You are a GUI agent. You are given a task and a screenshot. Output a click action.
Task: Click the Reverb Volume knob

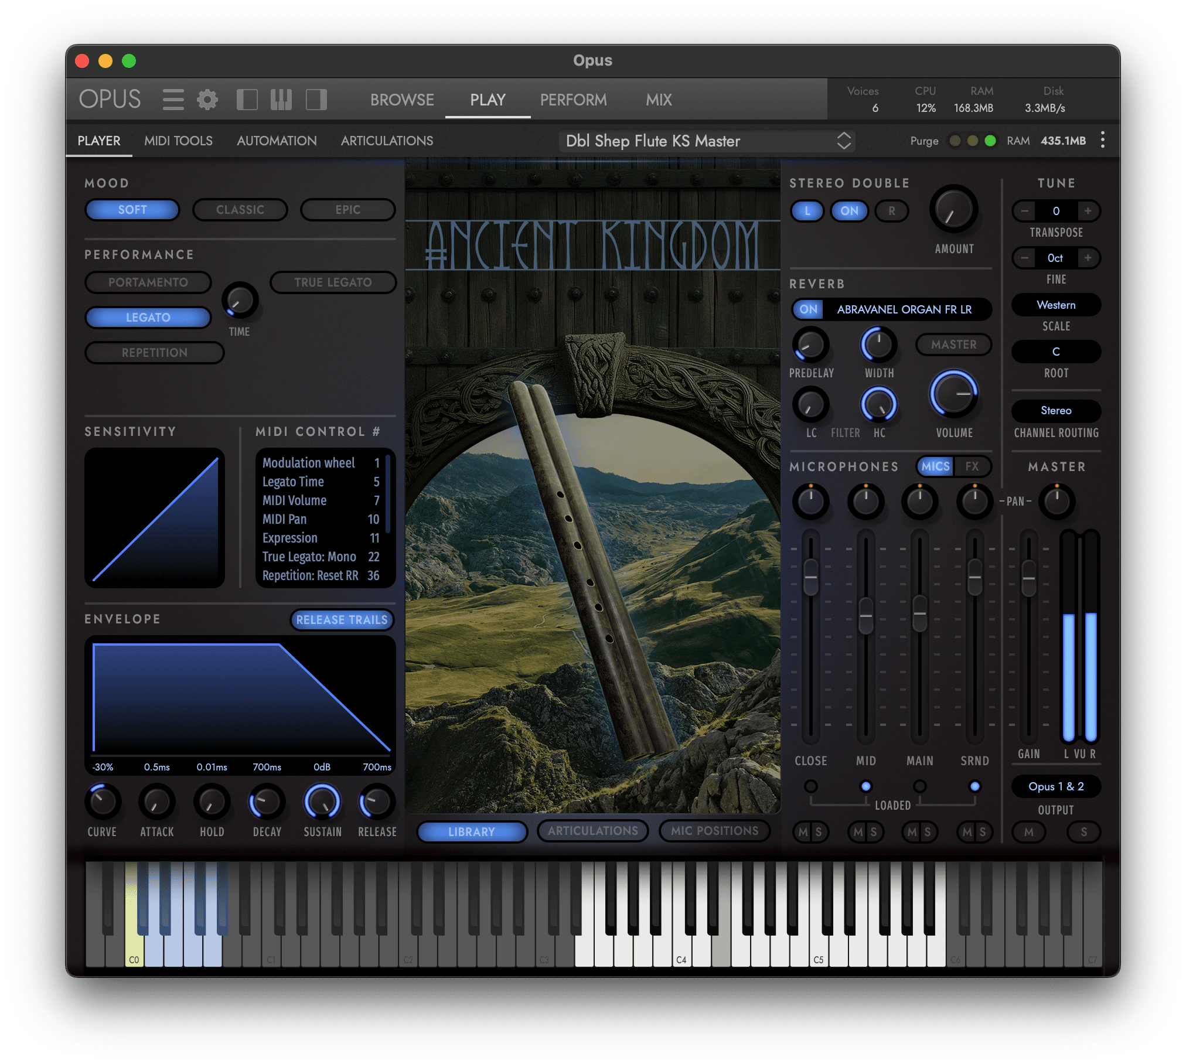pyautogui.click(x=953, y=394)
